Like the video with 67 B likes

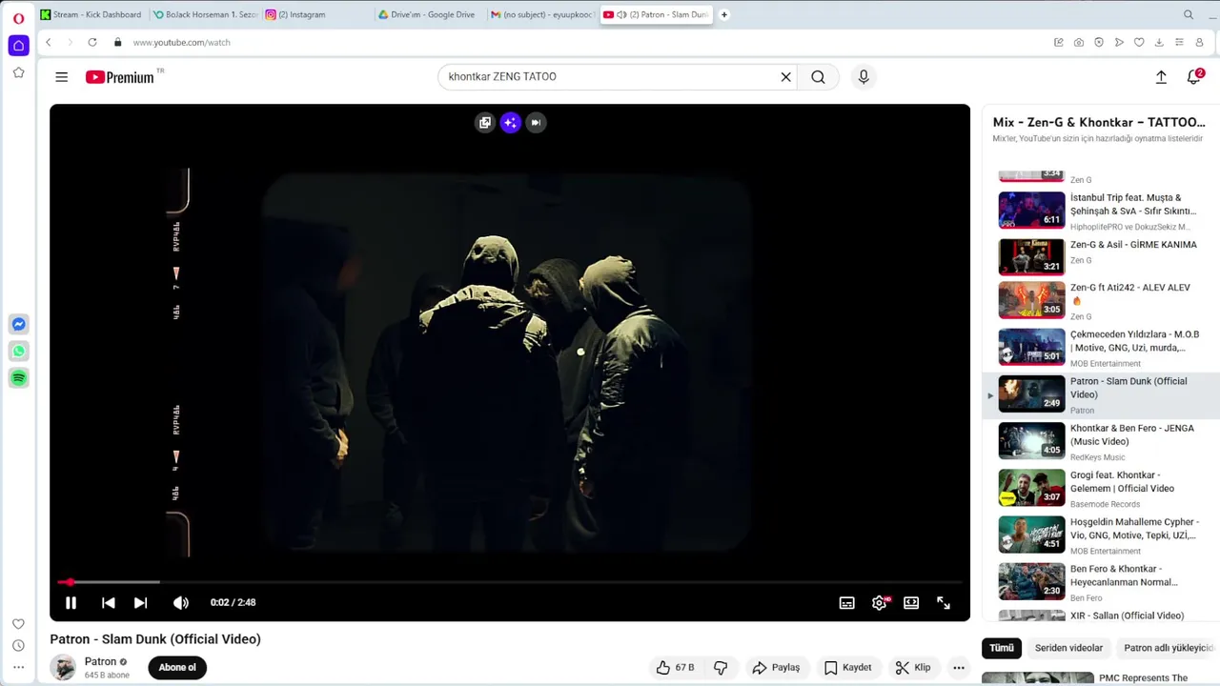(x=676, y=668)
